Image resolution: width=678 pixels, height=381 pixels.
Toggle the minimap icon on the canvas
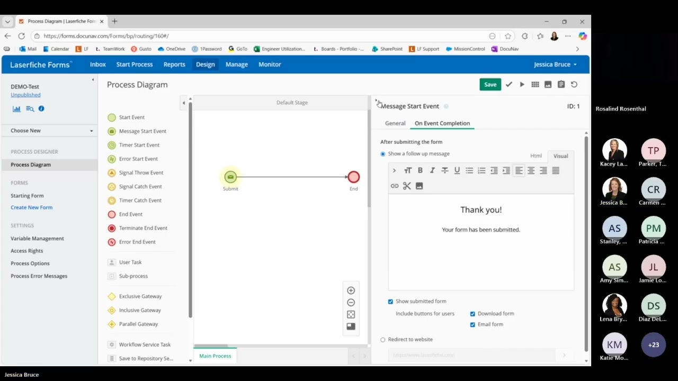[x=351, y=326]
